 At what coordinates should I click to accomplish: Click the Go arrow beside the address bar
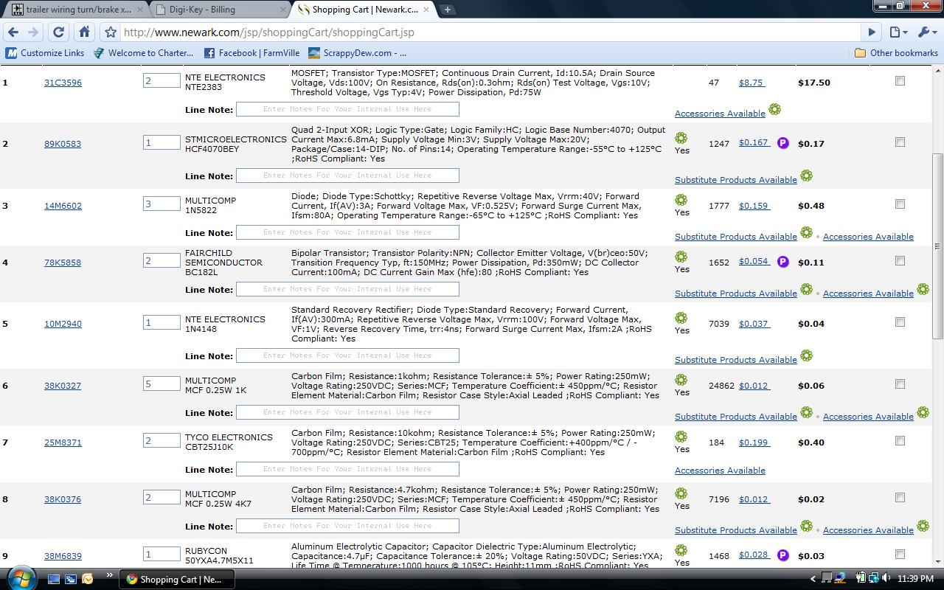coord(872,32)
